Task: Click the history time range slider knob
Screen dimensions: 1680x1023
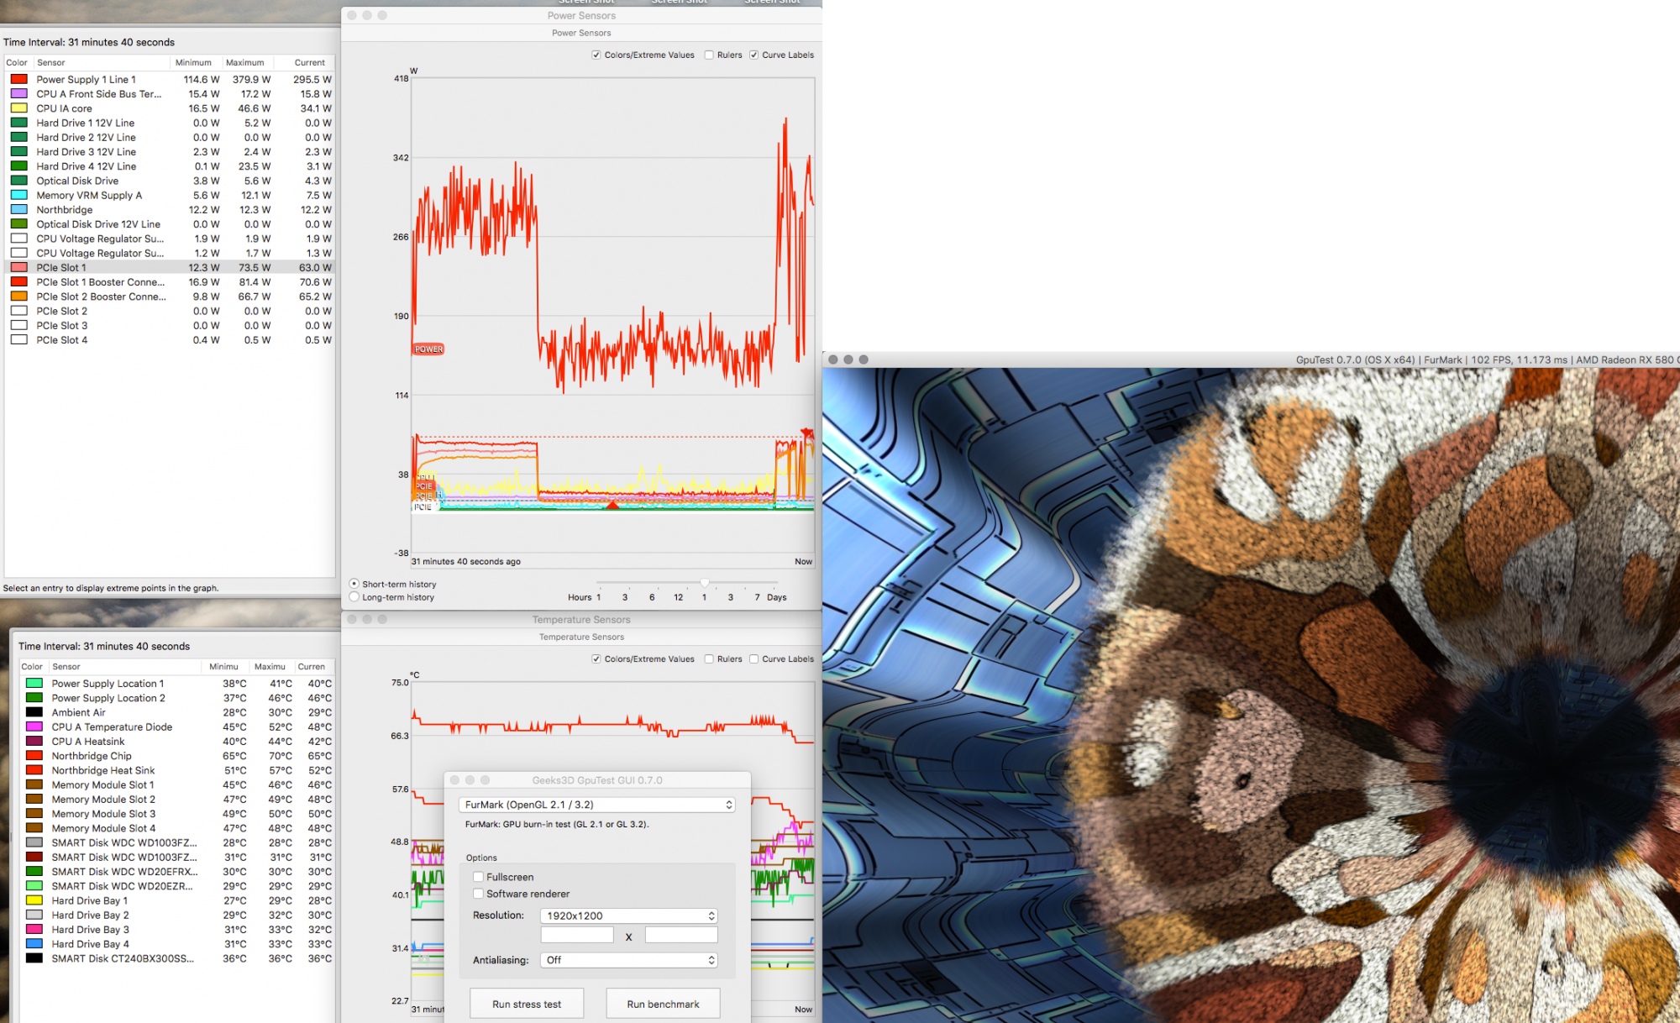Action: click(705, 583)
